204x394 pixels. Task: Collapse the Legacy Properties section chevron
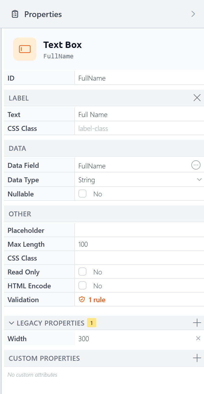pos(12,323)
